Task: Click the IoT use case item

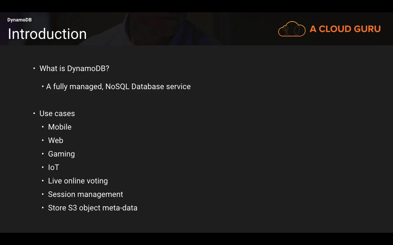Action: [x=53, y=168]
